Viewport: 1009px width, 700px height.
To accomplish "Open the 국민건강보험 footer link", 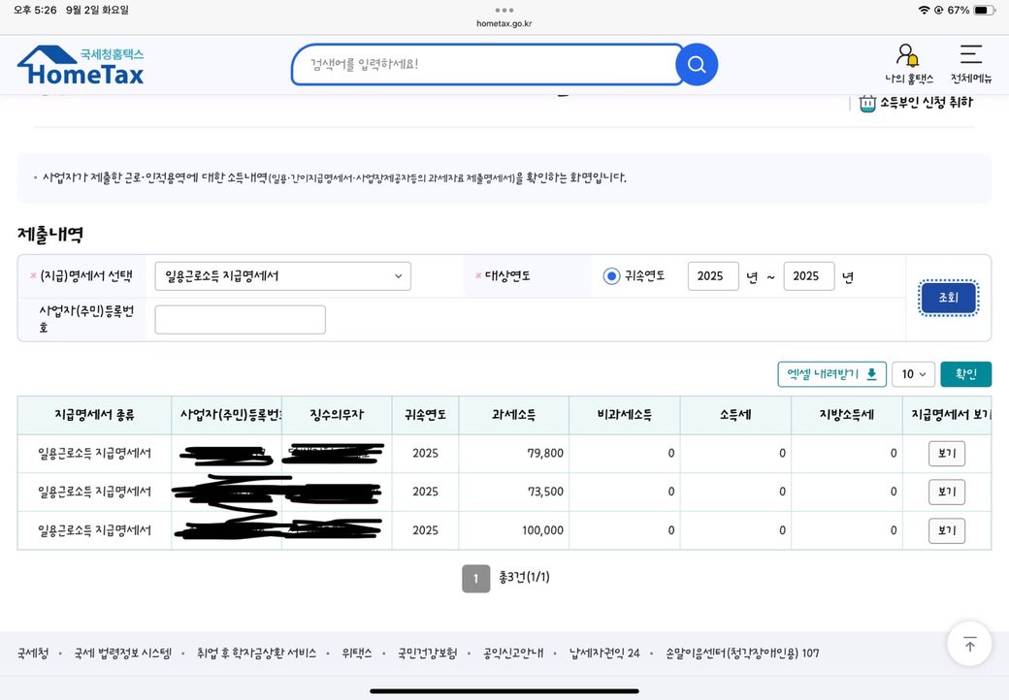I will pos(427,653).
